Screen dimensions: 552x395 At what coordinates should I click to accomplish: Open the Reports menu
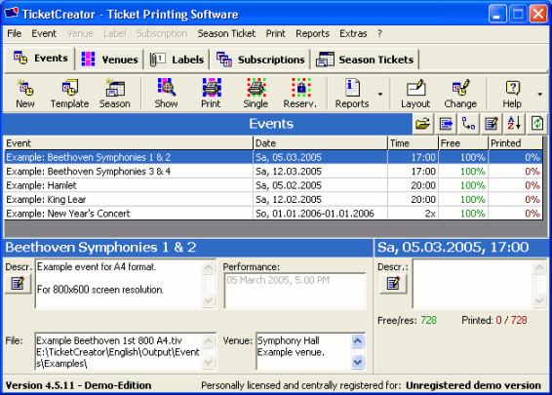tap(312, 34)
